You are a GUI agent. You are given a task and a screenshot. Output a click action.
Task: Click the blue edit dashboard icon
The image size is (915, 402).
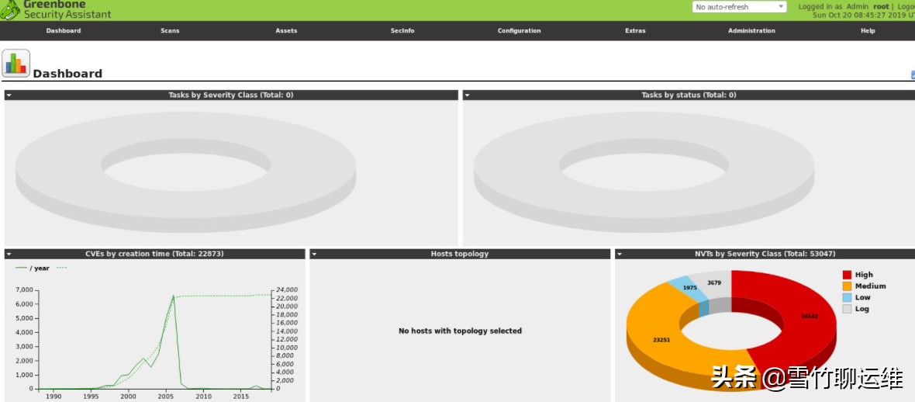pyautogui.click(x=912, y=75)
